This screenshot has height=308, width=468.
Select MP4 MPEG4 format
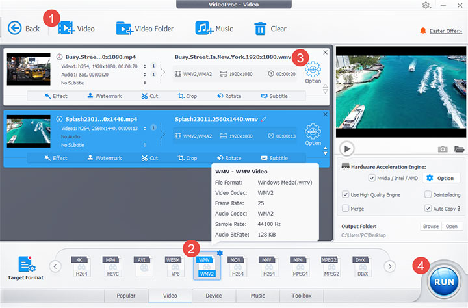pos(300,266)
